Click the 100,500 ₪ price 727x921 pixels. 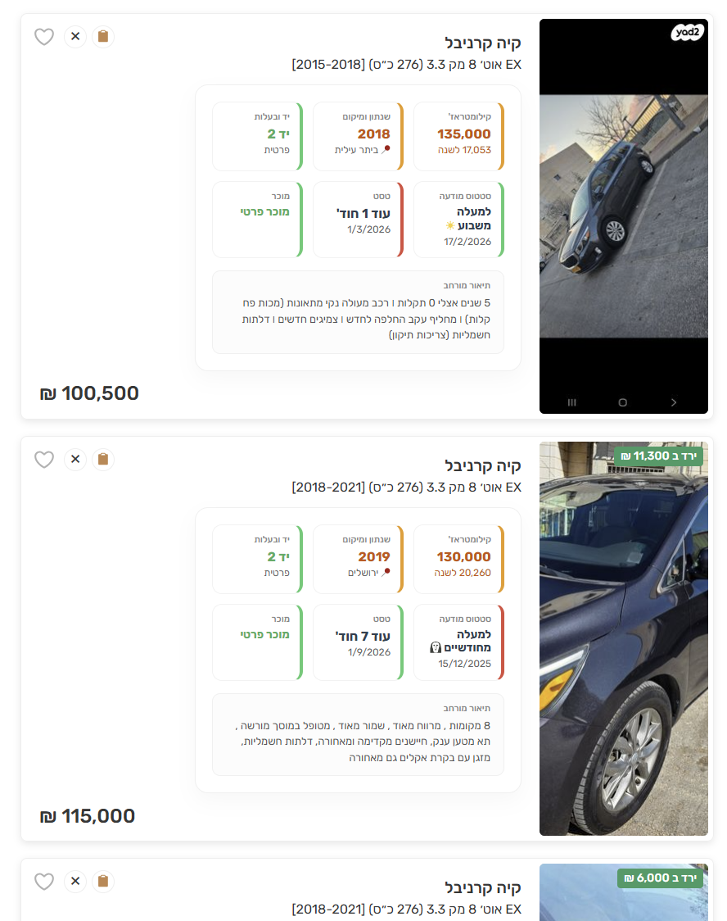(x=89, y=393)
